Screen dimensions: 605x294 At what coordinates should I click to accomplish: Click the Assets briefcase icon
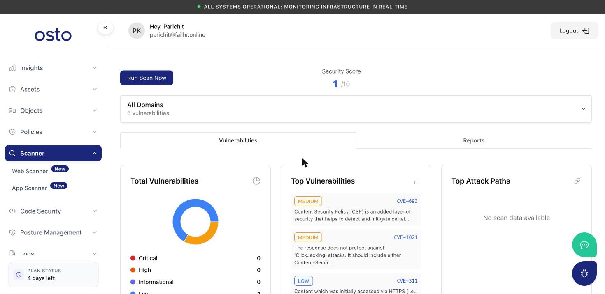(x=12, y=89)
